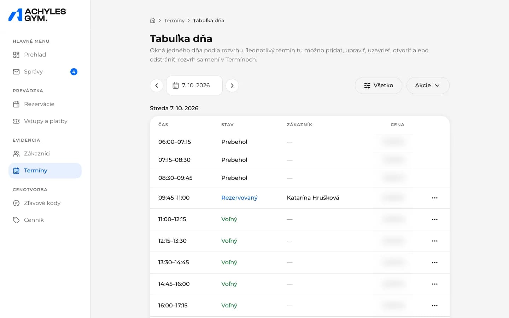
Task: Go to previous day with left arrow
Action: (157, 86)
